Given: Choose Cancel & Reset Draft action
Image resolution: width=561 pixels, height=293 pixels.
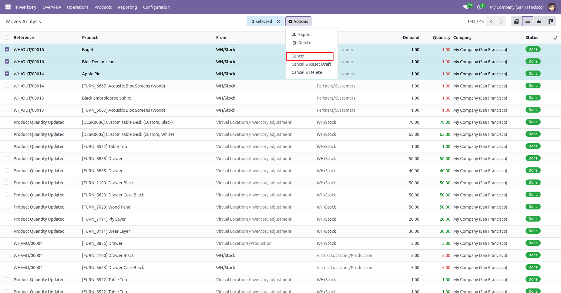Looking at the screenshot, I should pos(311,64).
